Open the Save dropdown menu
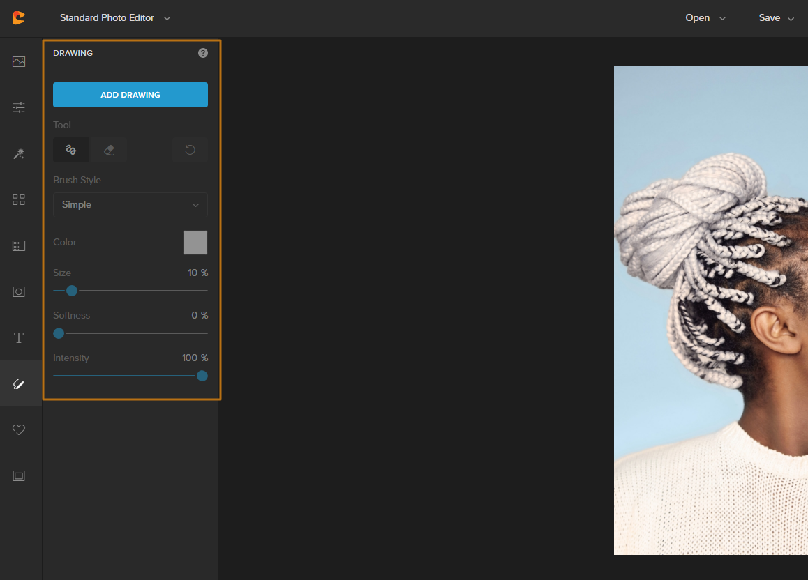Image resolution: width=808 pixels, height=580 pixels. click(x=776, y=18)
